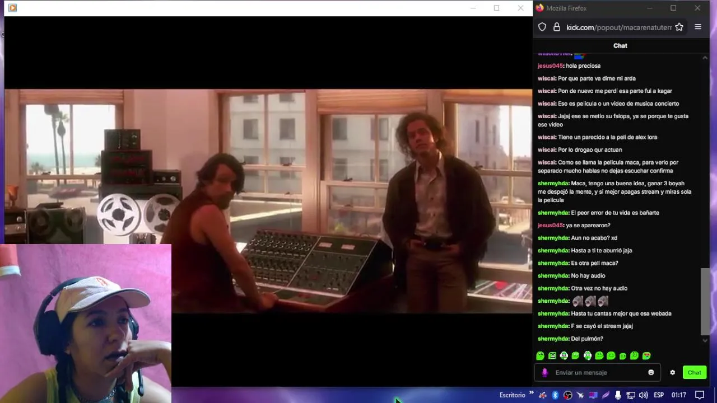Click the purple monitor tray icon
Viewport: 717px width, 403px height.
pyautogui.click(x=593, y=395)
